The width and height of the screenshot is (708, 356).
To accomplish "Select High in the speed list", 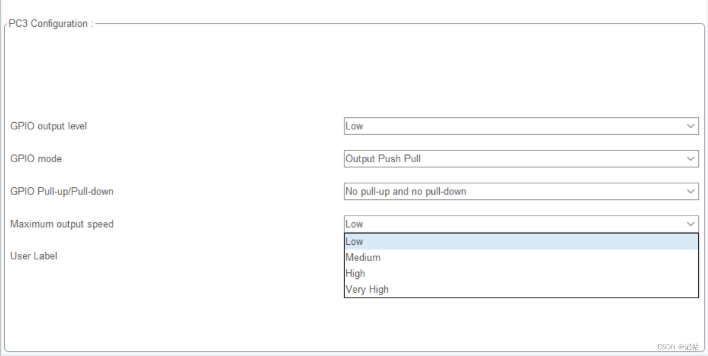I will pos(355,273).
